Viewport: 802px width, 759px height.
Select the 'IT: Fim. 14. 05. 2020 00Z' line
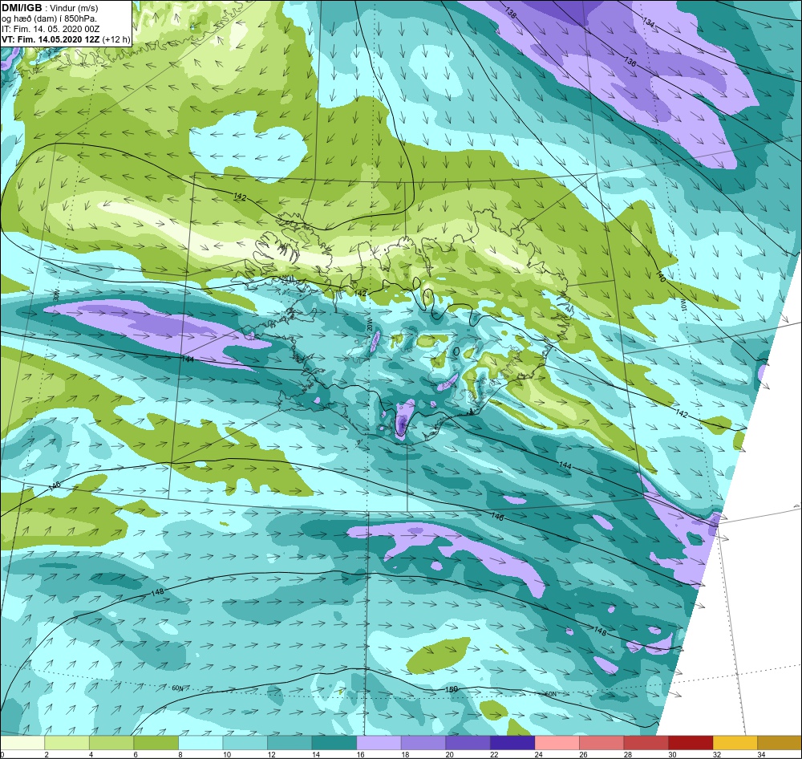click(x=50, y=29)
